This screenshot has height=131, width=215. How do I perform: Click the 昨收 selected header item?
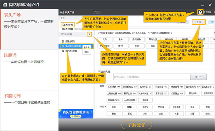pos(137,46)
